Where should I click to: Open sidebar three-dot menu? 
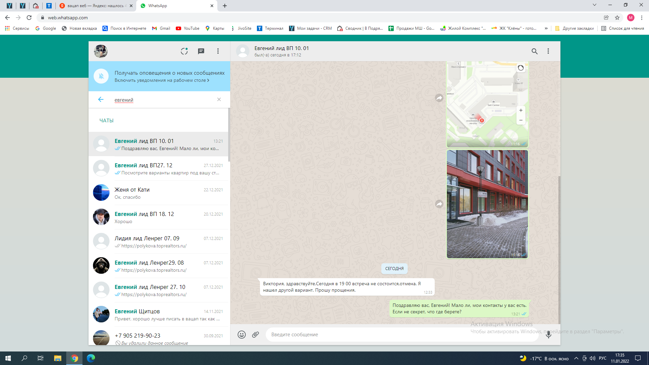click(218, 51)
